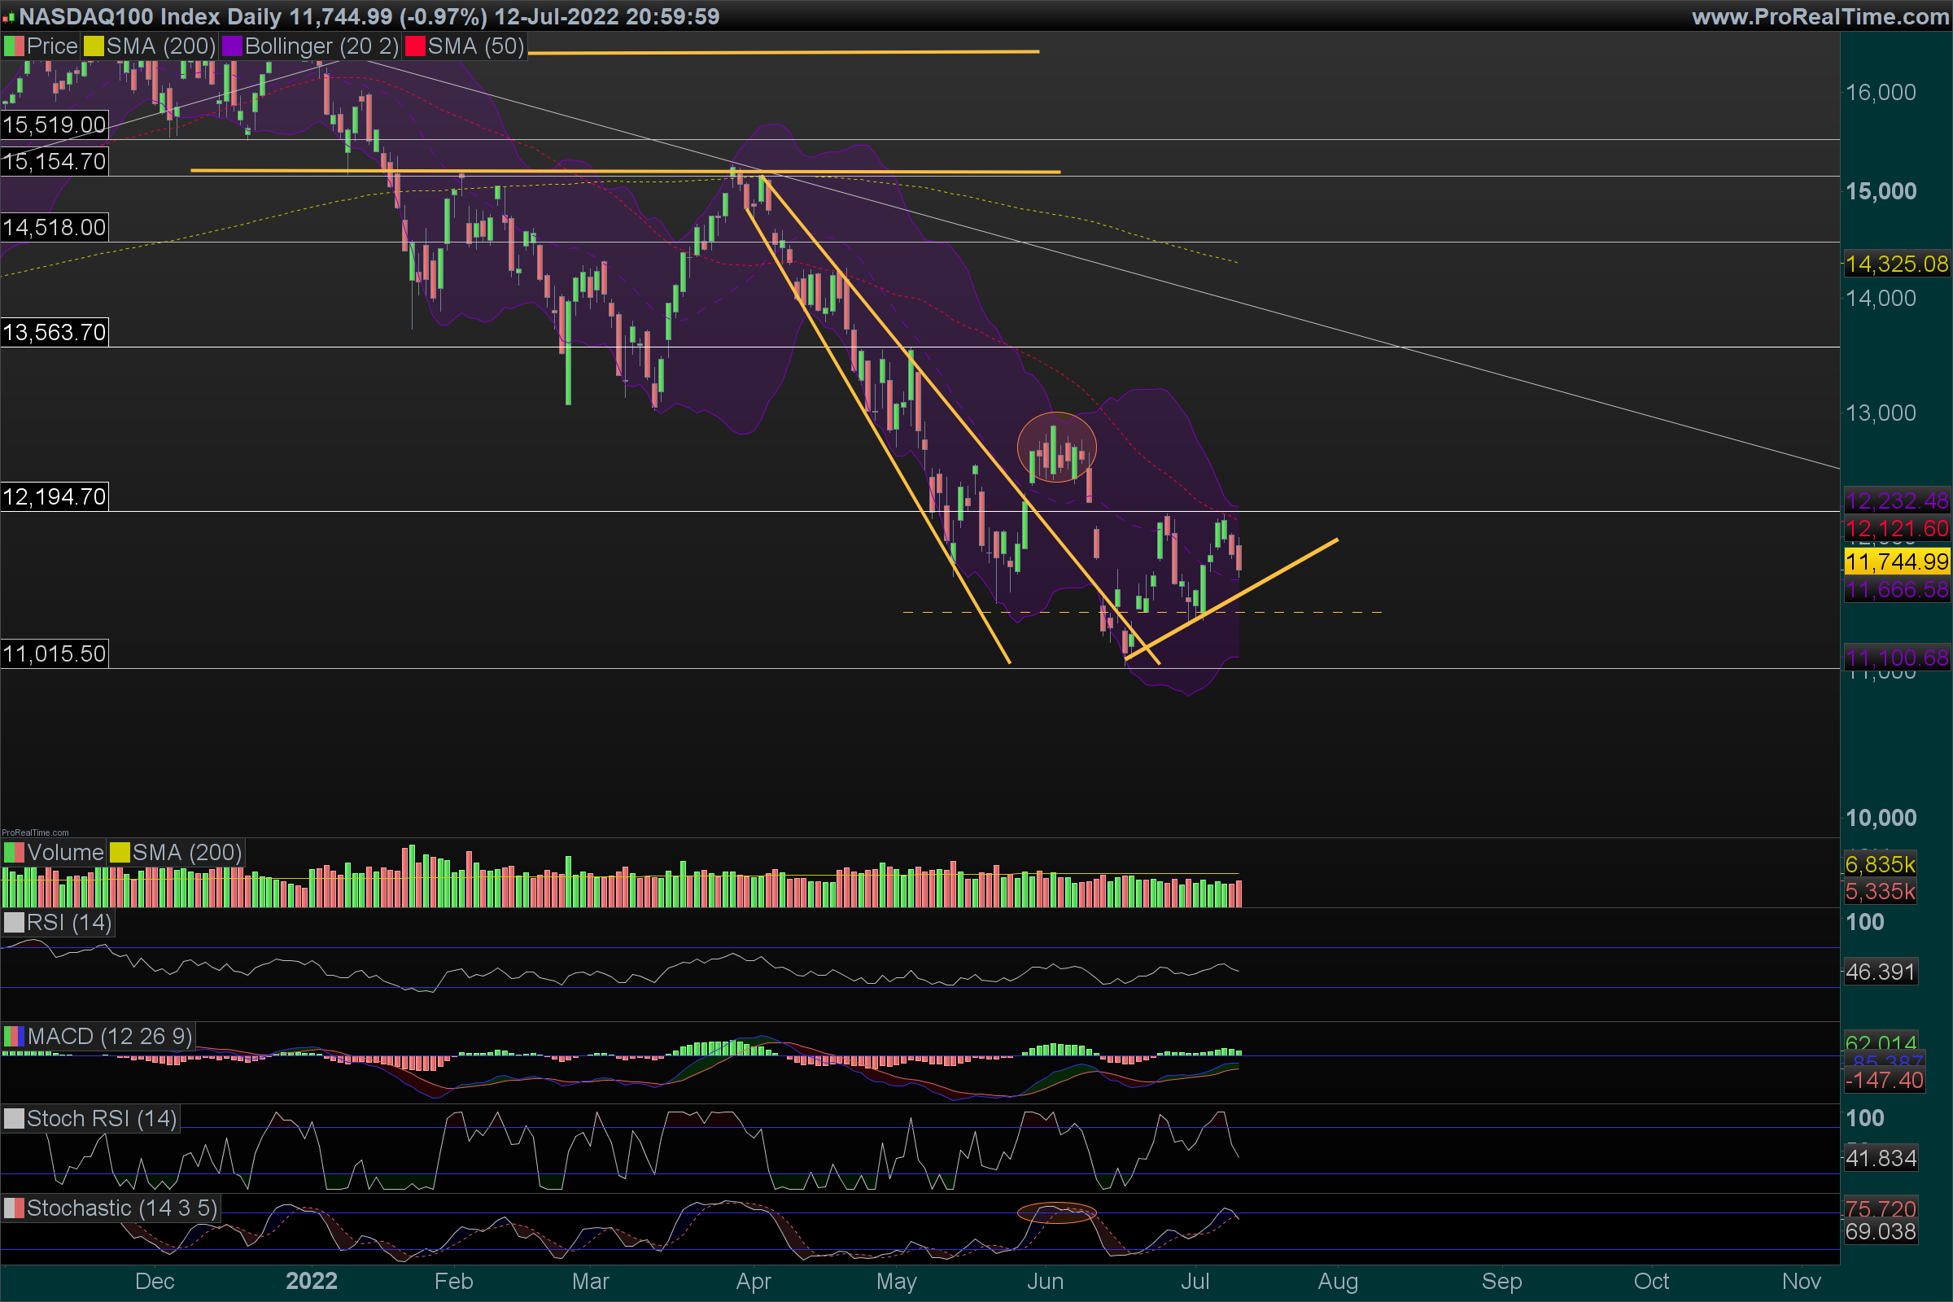Image resolution: width=1953 pixels, height=1302 pixels.
Task: Select the 15,519.00 horizontal level label
Action: (x=55, y=125)
